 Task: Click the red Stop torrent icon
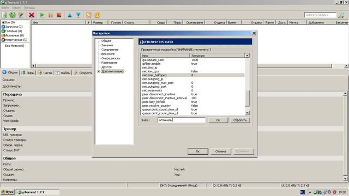[59, 15]
